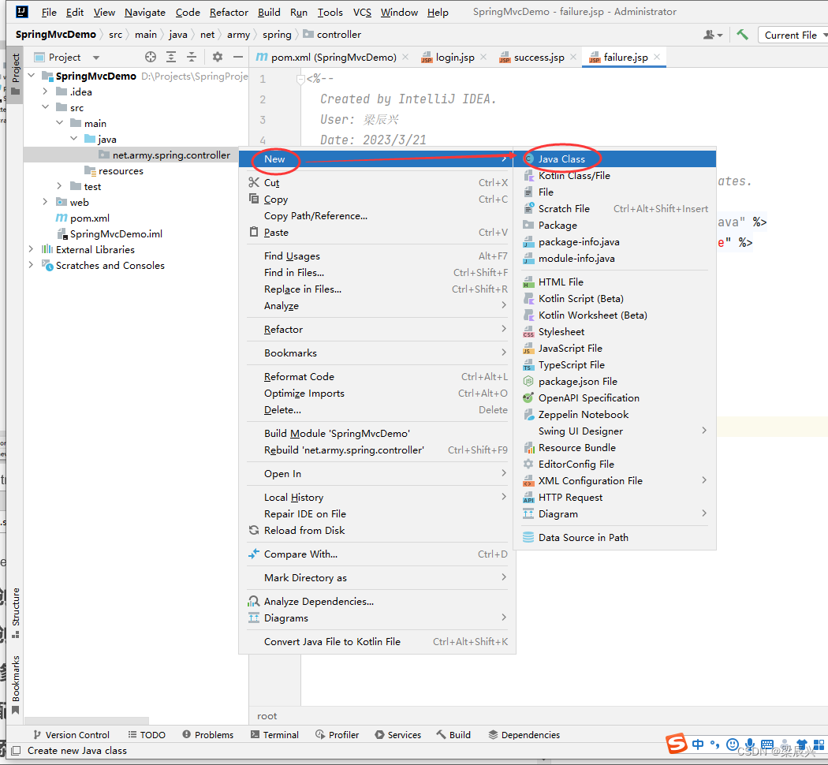Image resolution: width=828 pixels, height=765 pixels.
Task: Open XML Configuration File submenu
Action: pos(614,481)
